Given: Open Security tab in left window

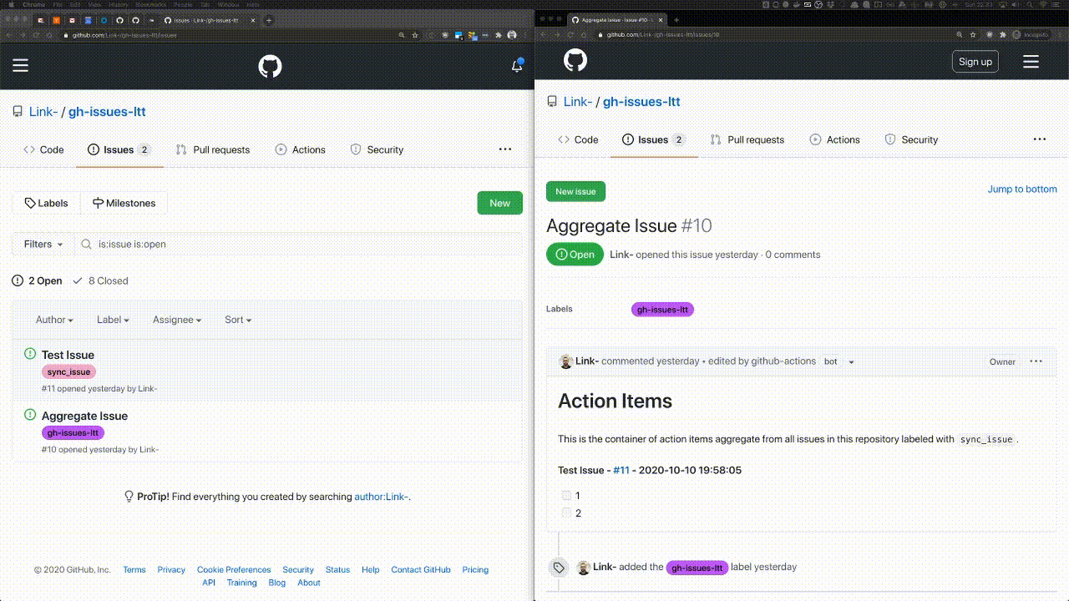Looking at the screenshot, I should pyautogui.click(x=377, y=150).
